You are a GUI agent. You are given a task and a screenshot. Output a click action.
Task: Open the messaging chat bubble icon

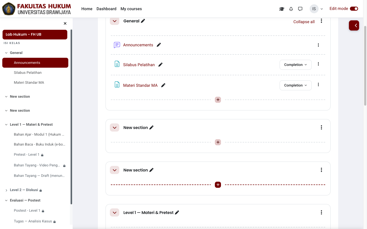coord(300,9)
